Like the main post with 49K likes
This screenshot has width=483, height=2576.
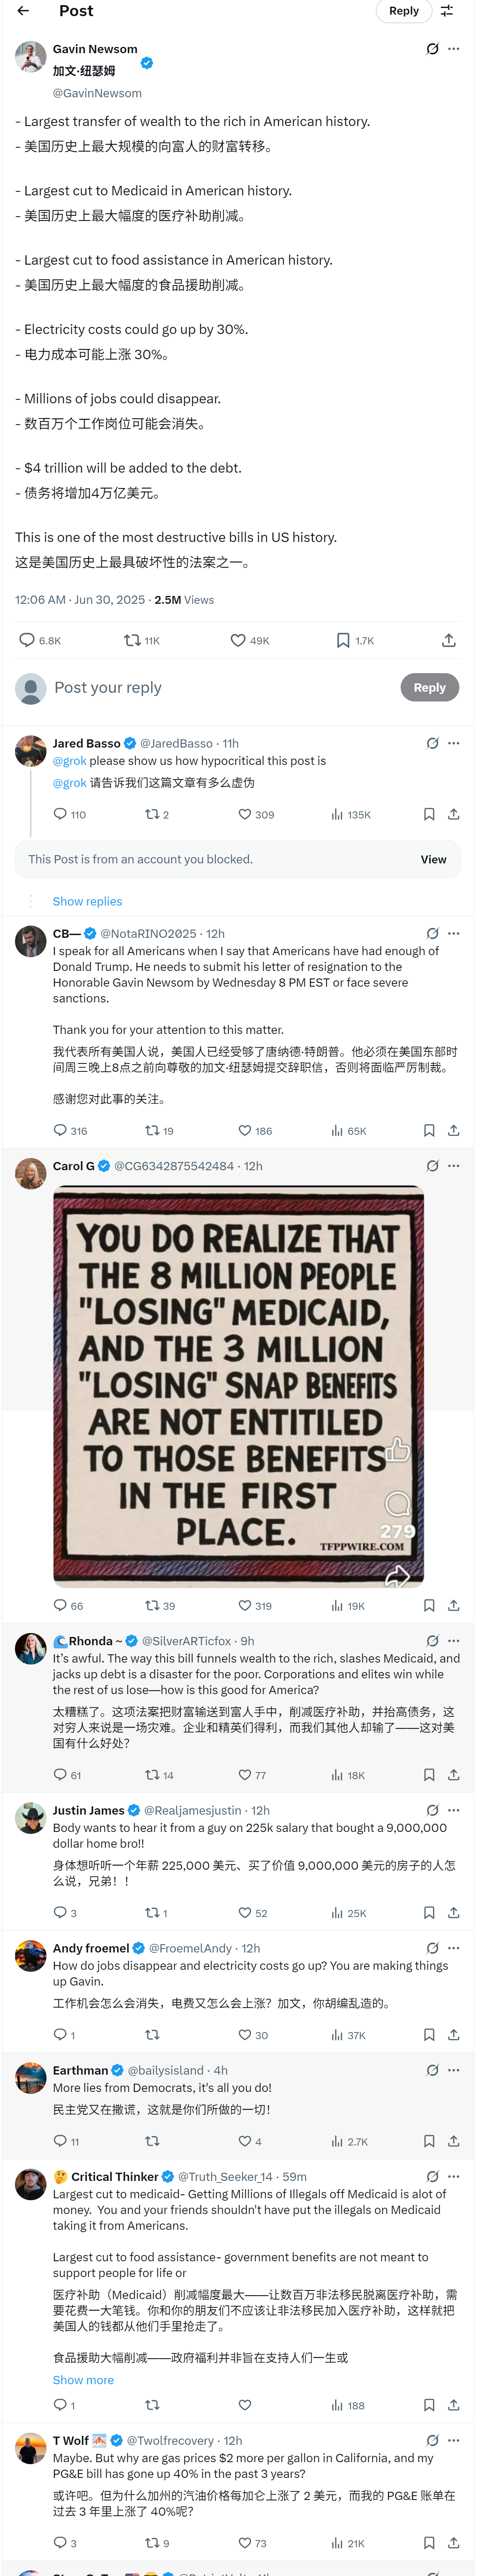tap(238, 640)
